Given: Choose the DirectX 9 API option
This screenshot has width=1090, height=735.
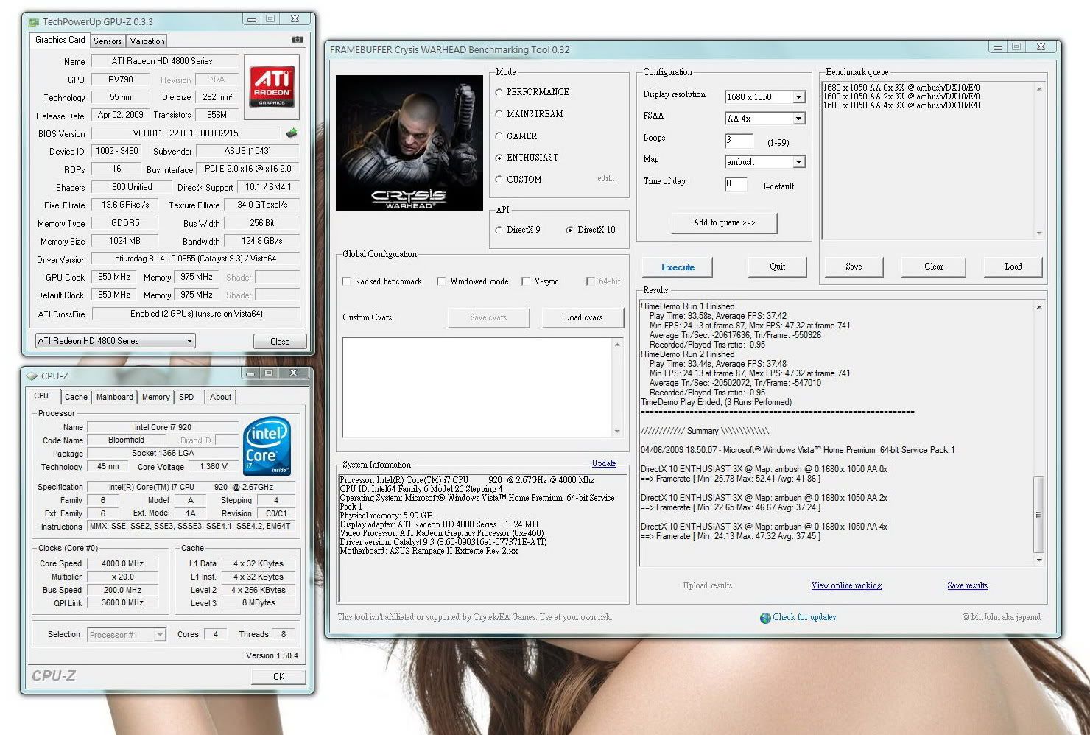Looking at the screenshot, I should 499,230.
